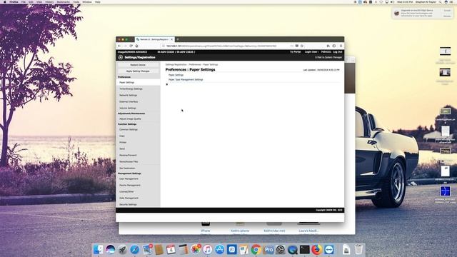The width and height of the screenshot is (457, 257).
Task: Click the browser Forward arrow
Action: click(125, 46)
